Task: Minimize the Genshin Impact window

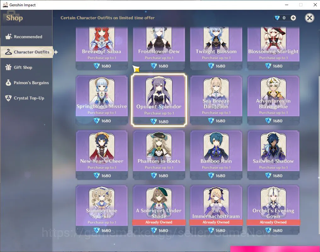Action: [287, 5]
